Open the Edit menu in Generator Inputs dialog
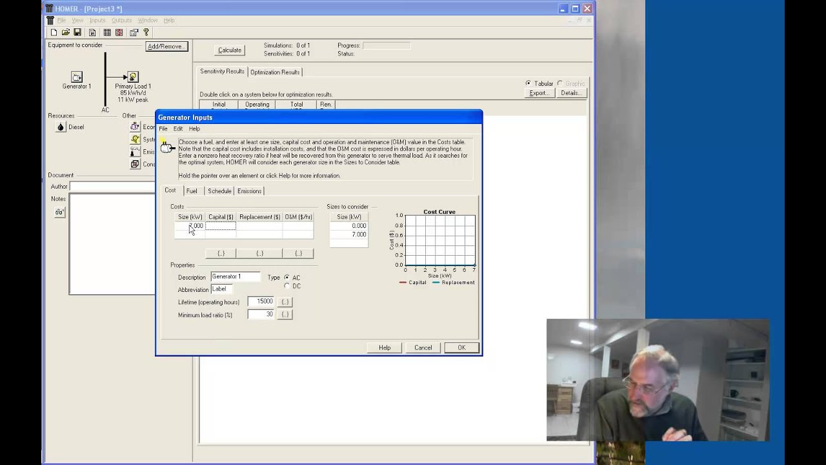Screen dimensions: 826x465 point(178,129)
